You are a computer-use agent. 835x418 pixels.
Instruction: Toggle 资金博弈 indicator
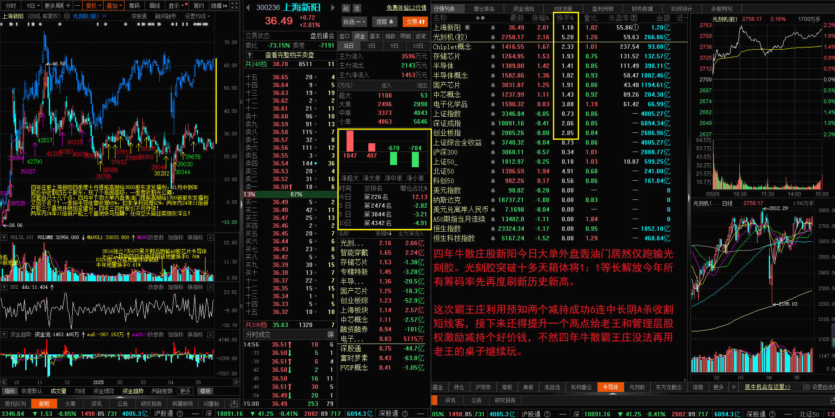[104, 391]
